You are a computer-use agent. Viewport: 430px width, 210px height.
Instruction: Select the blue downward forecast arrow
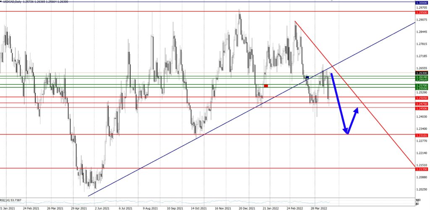(339, 103)
